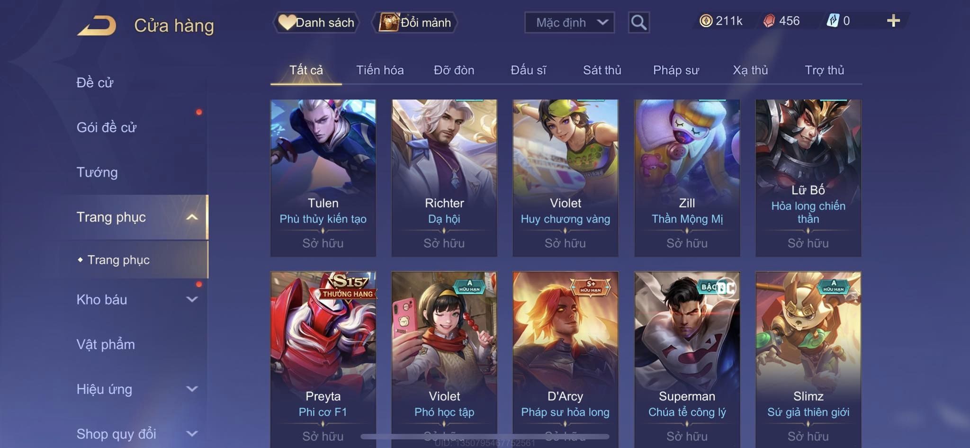The height and width of the screenshot is (448, 970).
Task: Open Tướng in the sidebar
Action: [x=97, y=172]
